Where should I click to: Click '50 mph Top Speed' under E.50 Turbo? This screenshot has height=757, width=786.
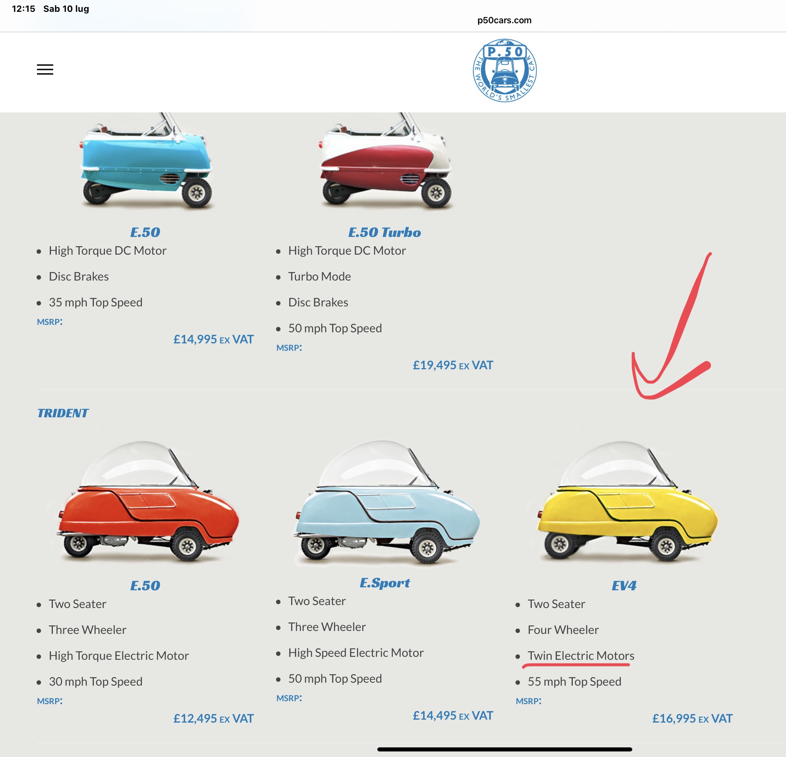coord(335,328)
